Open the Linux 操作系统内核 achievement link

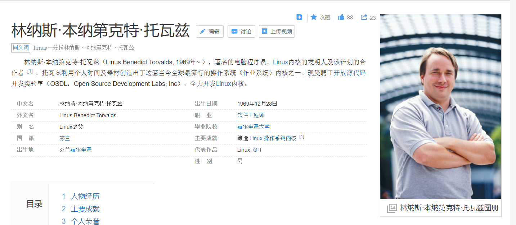[273, 138]
